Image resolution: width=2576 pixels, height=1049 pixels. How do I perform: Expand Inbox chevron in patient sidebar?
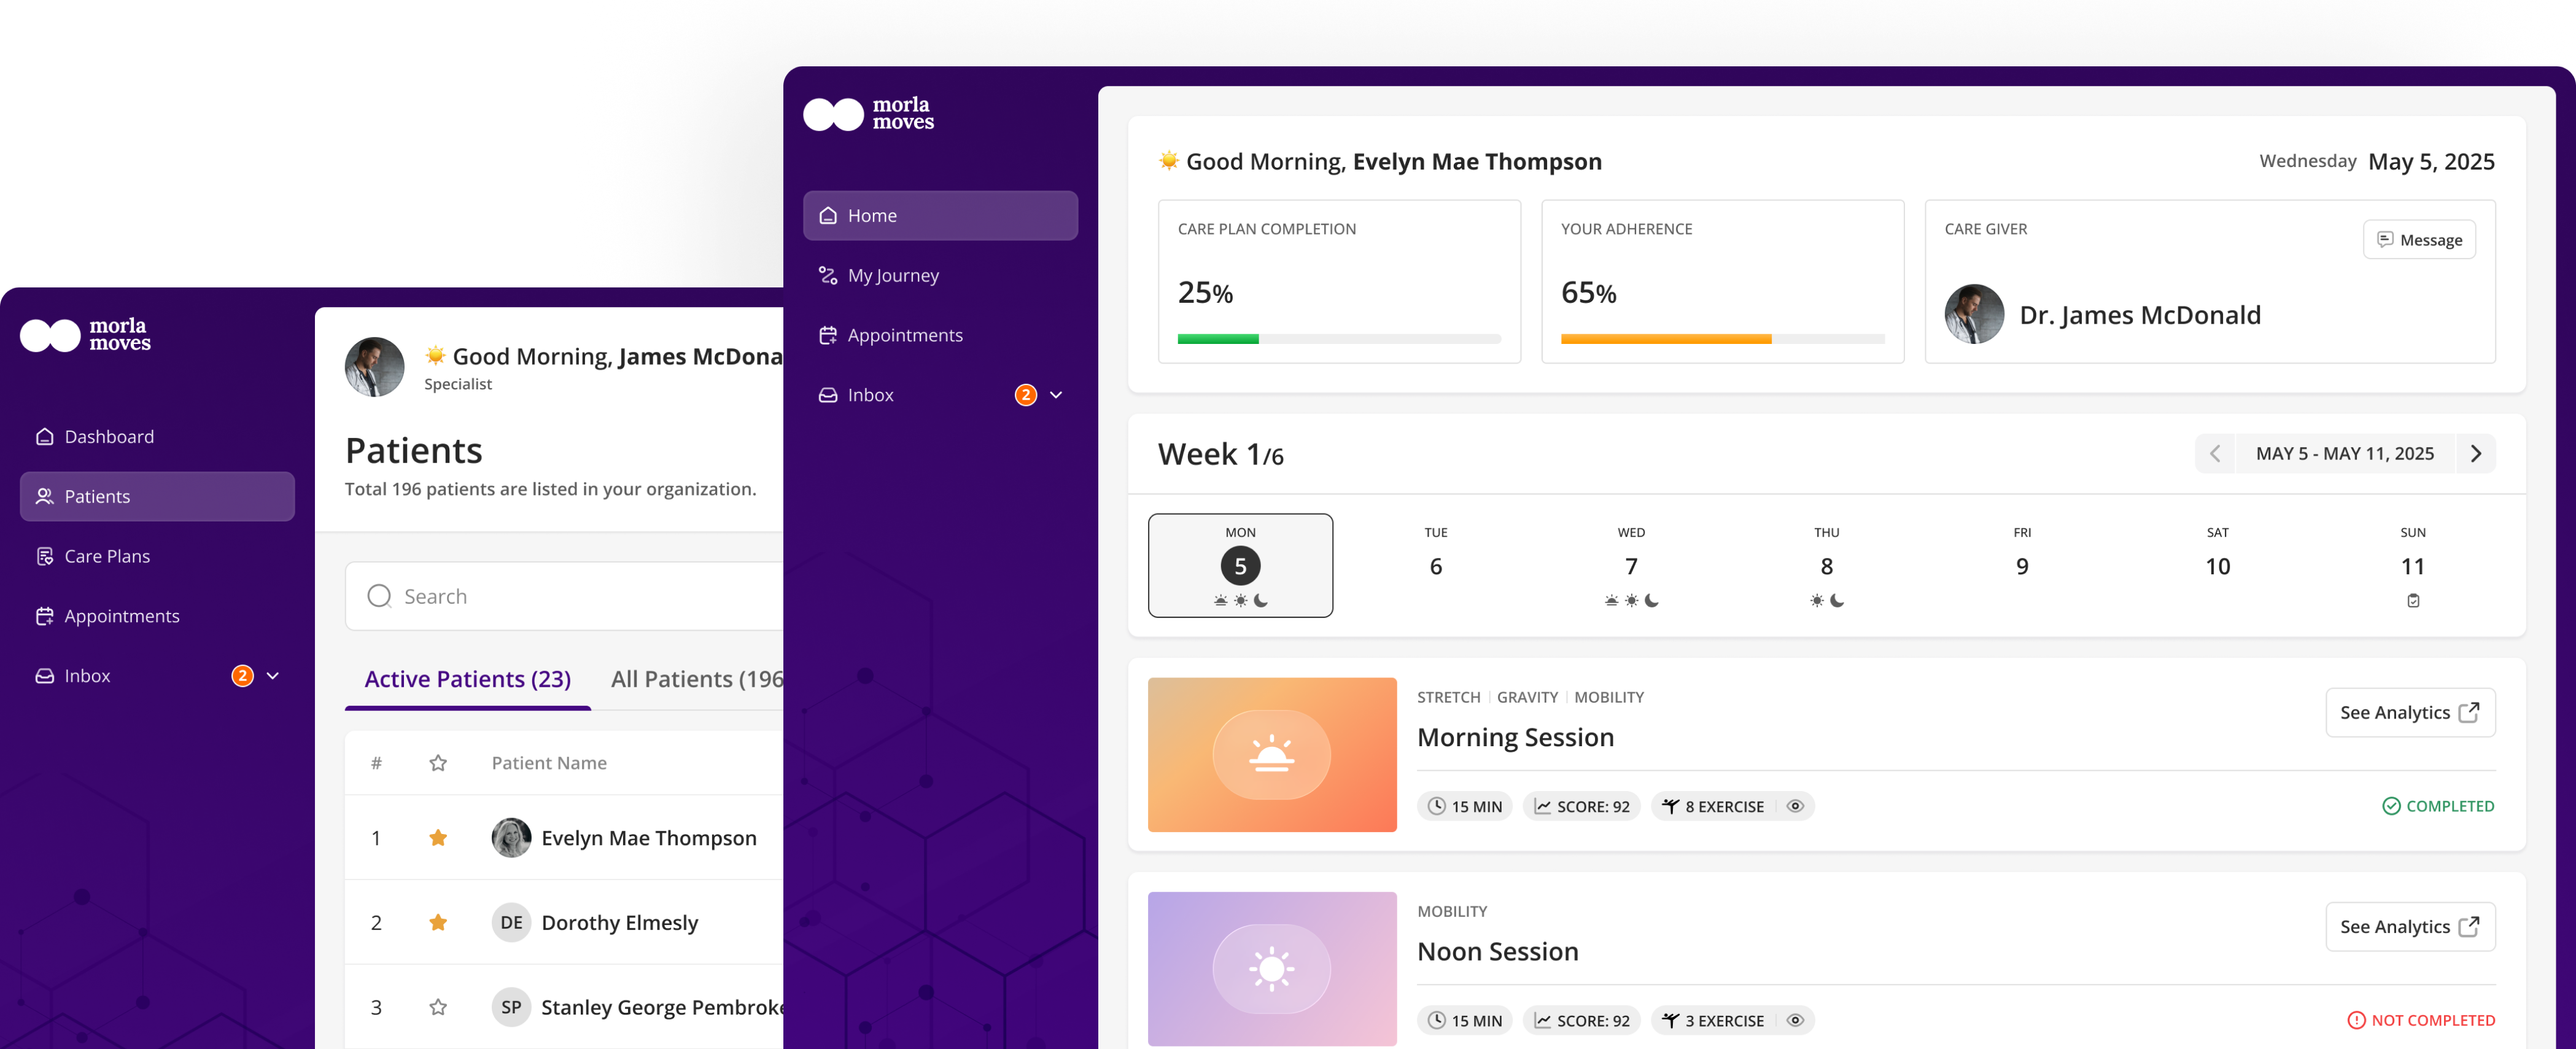pos(1055,395)
